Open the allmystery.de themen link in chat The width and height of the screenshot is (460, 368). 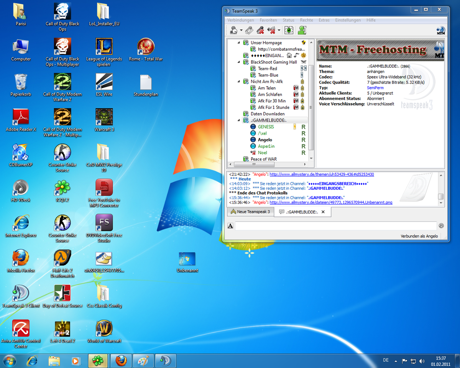pos(322,174)
